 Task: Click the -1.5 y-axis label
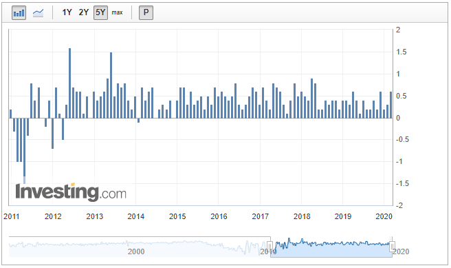pyautogui.click(x=402, y=183)
